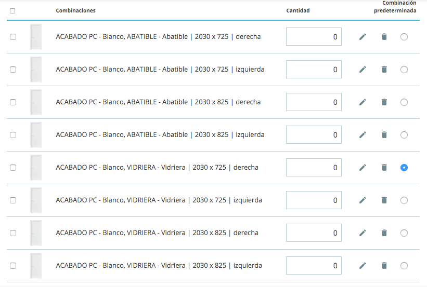Viewport: 427px width, 287px height.
Task: Open door thumbnail of Vidriera 2030 x 825 derecha
Action: coord(36,233)
